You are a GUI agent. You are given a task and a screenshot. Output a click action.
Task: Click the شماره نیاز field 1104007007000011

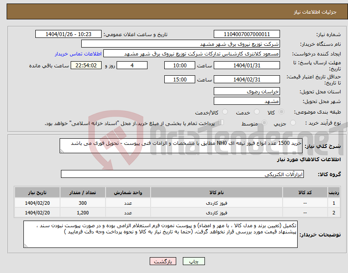(246, 34)
